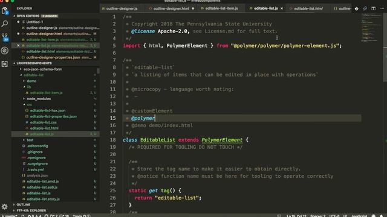Open errors and warnings count in status bar
This screenshot has height=217, width=387.
click(x=34, y=216)
